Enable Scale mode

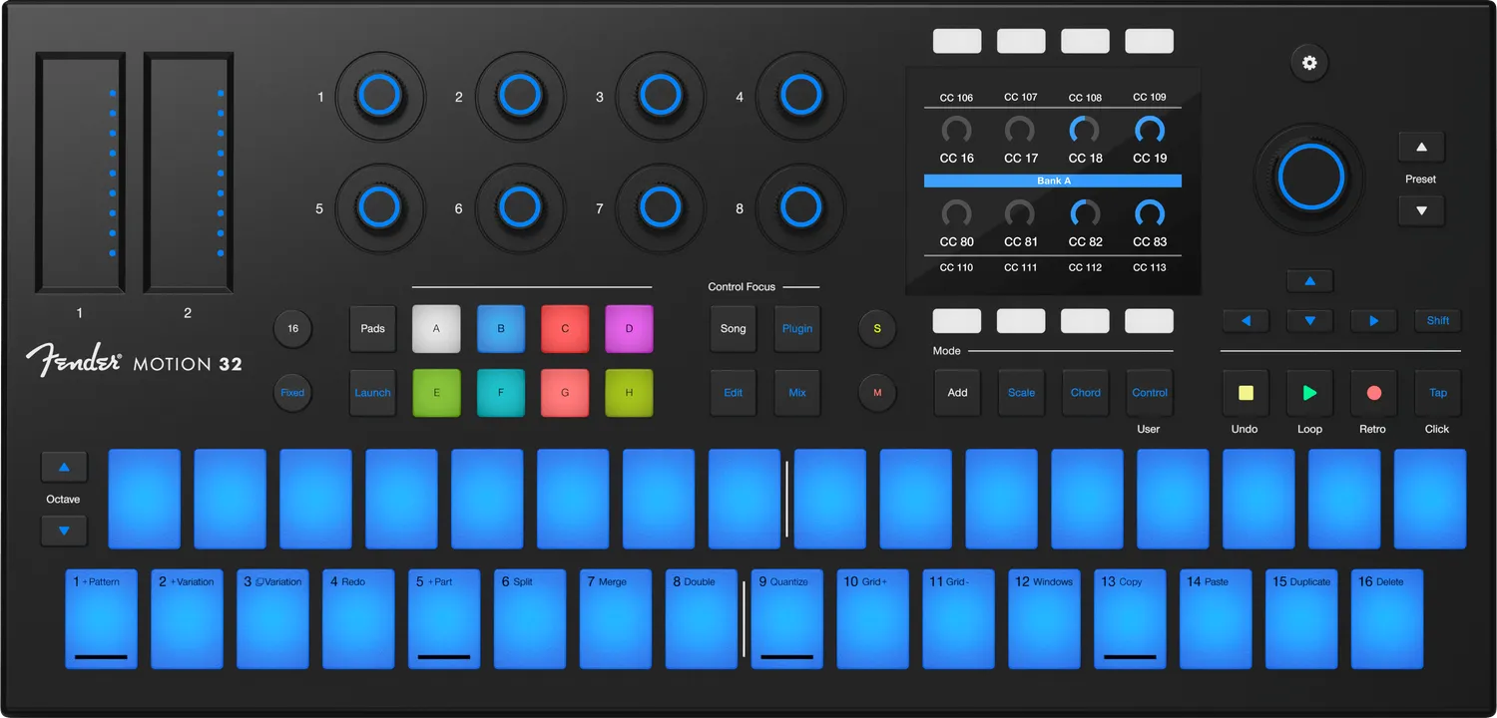(x=1021, y=393)
